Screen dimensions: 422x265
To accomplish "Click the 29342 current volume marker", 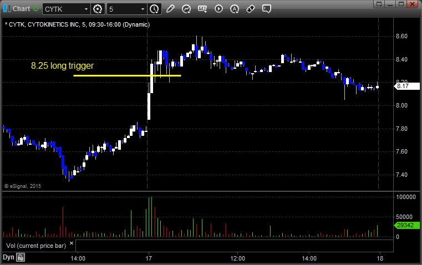I will pyautogui.click(x=406, y=225).
